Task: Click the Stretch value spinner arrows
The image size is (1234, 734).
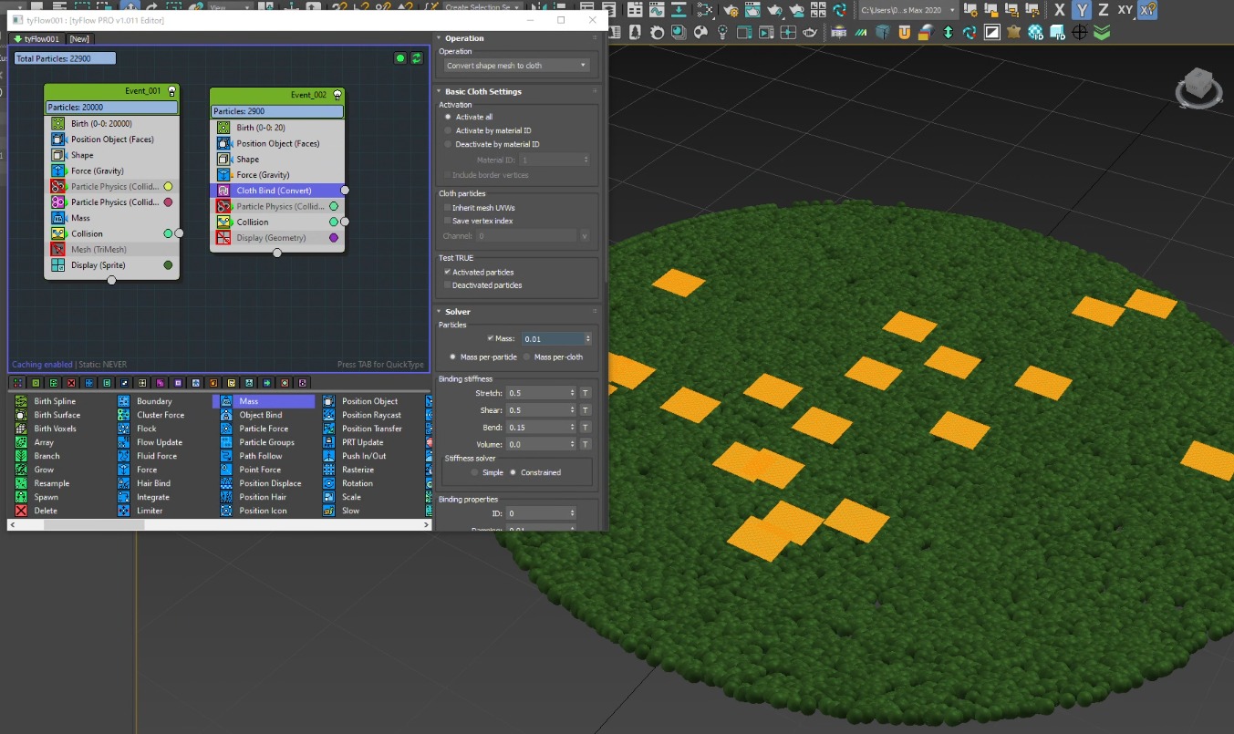Action: (x=572, y=393)
